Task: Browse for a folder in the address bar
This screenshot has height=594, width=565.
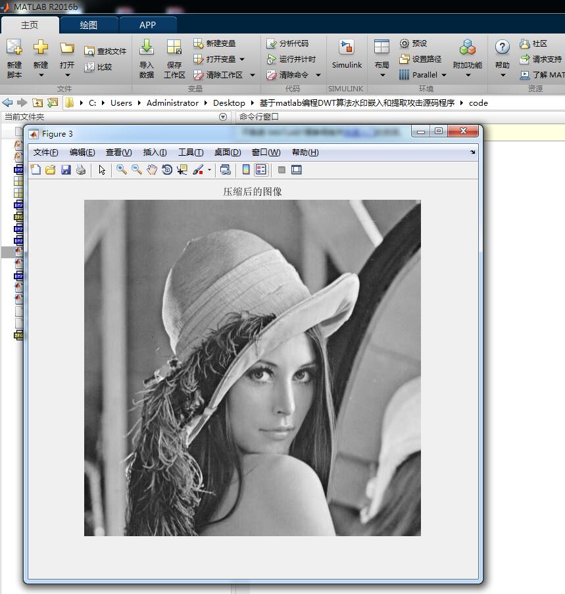Action: click(53, 103)
